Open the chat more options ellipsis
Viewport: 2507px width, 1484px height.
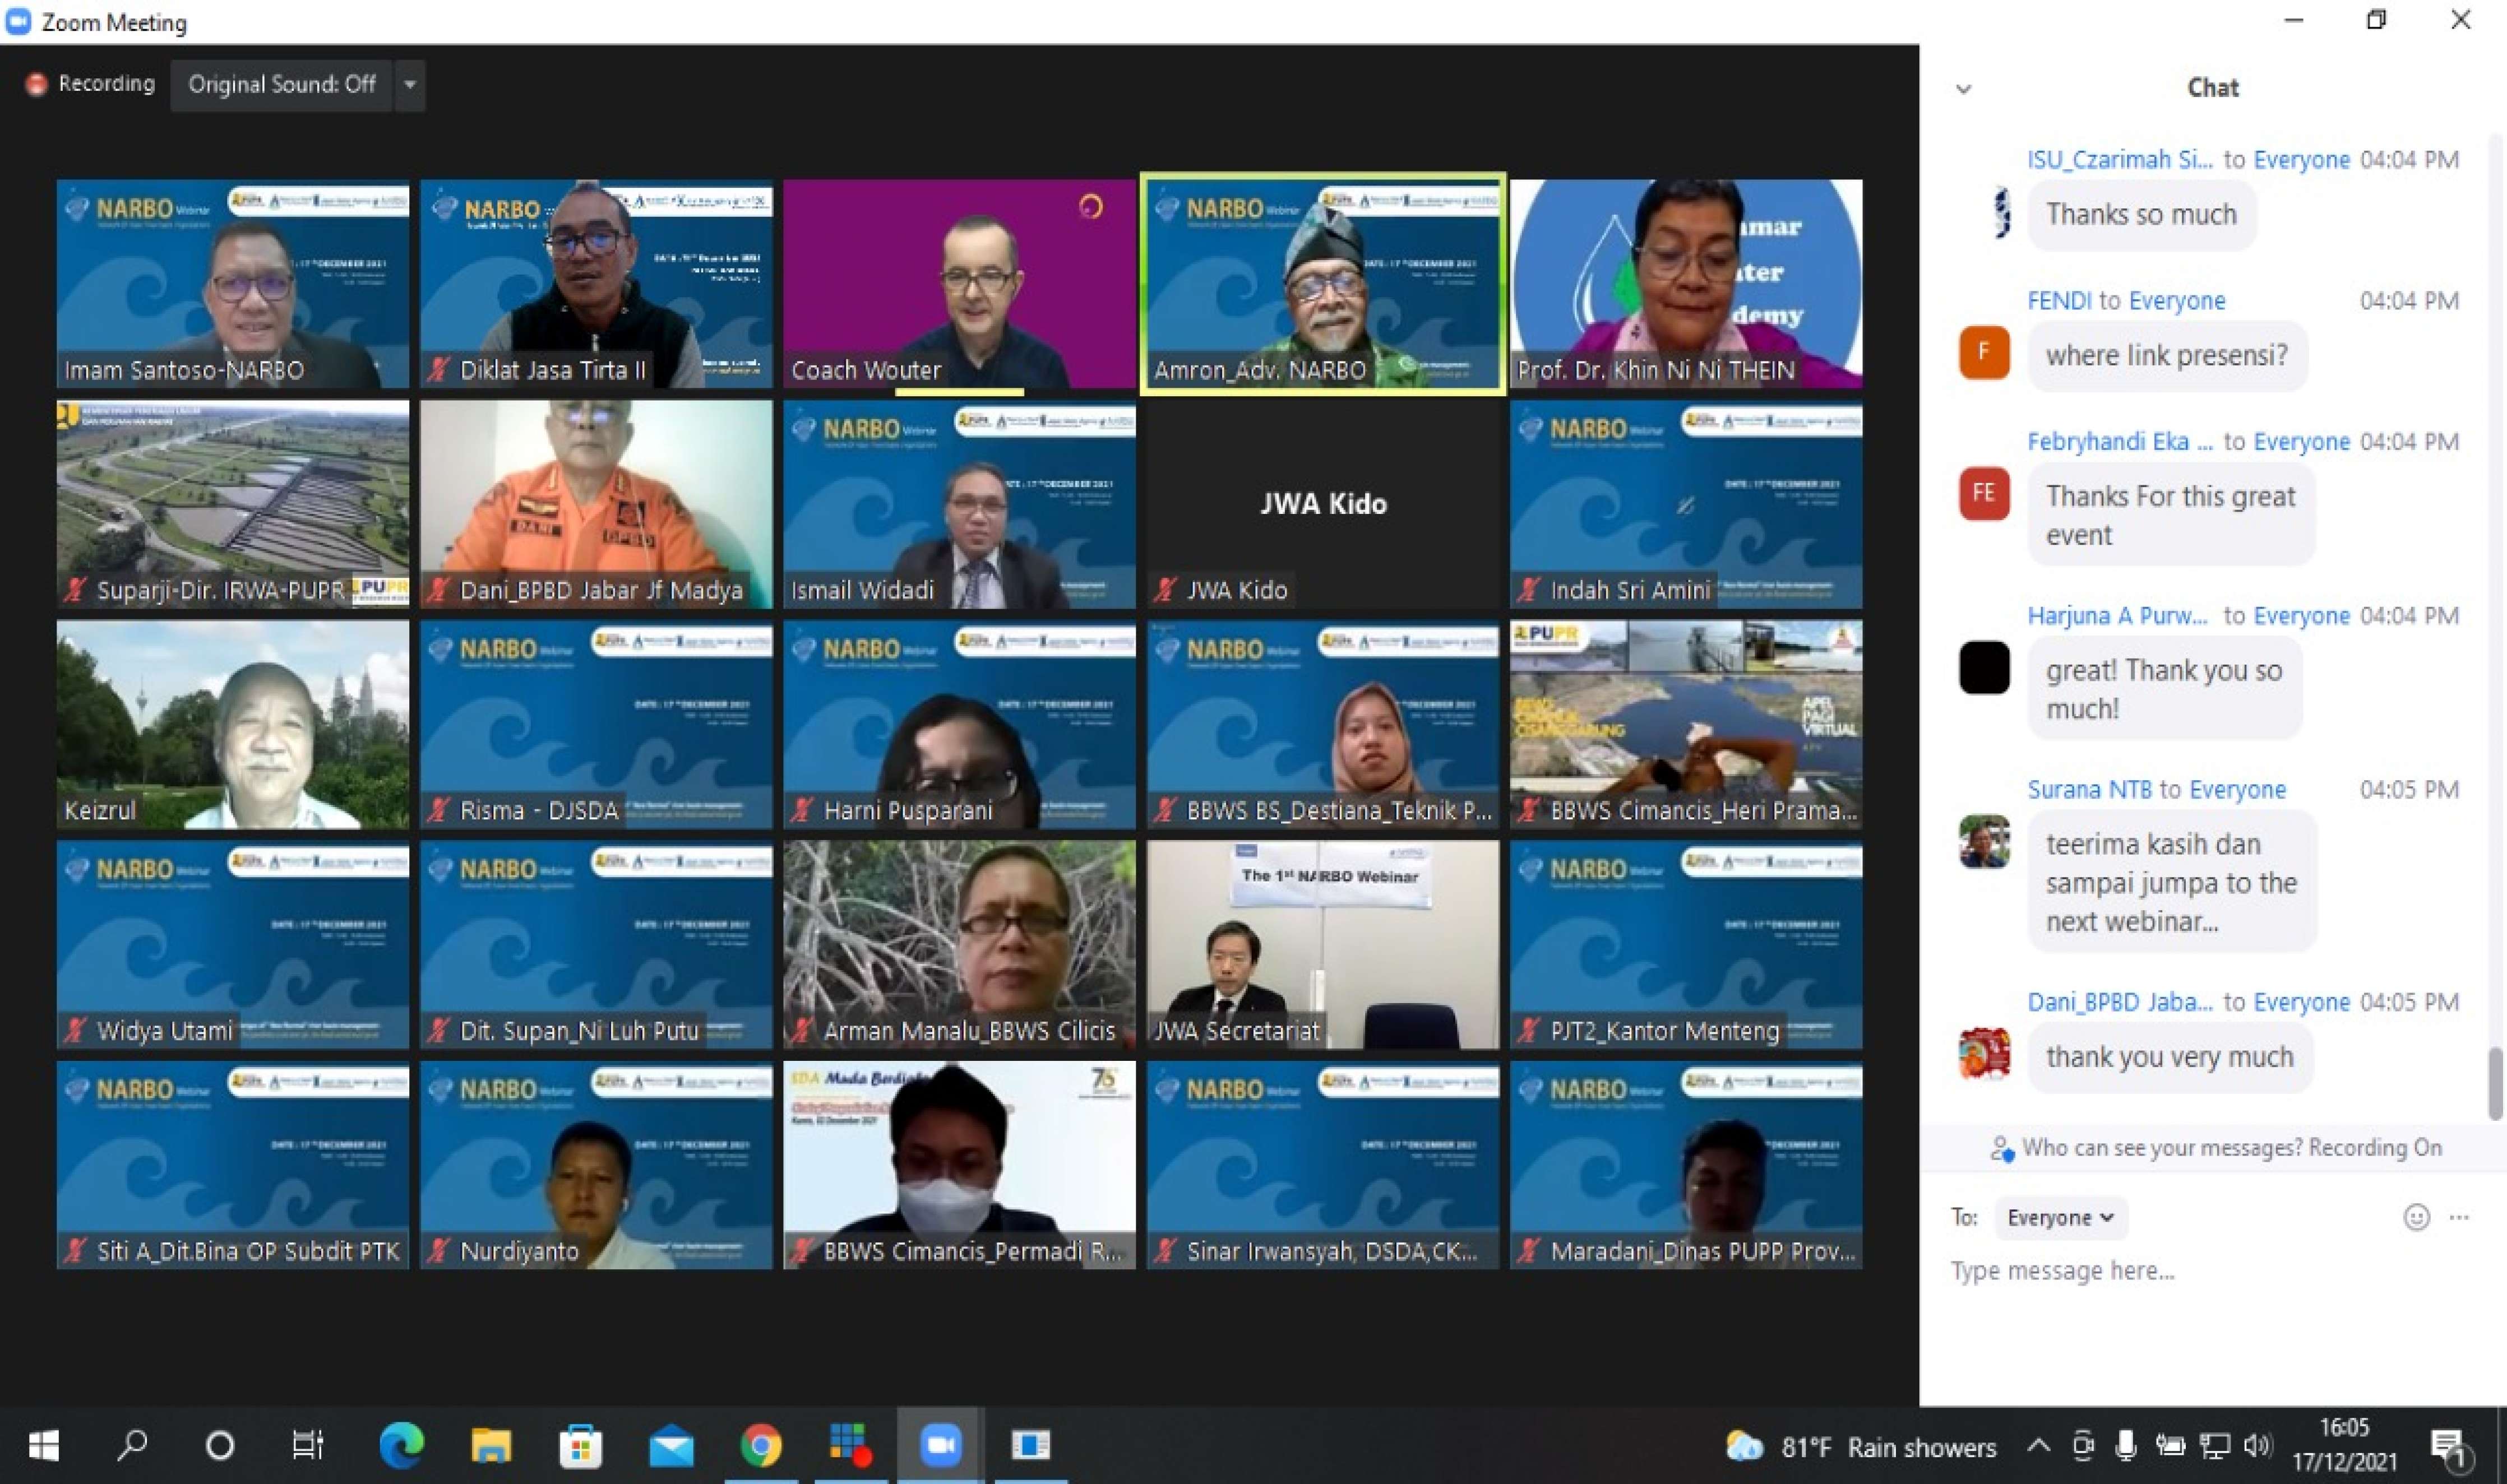[x=2459, y=1217]
